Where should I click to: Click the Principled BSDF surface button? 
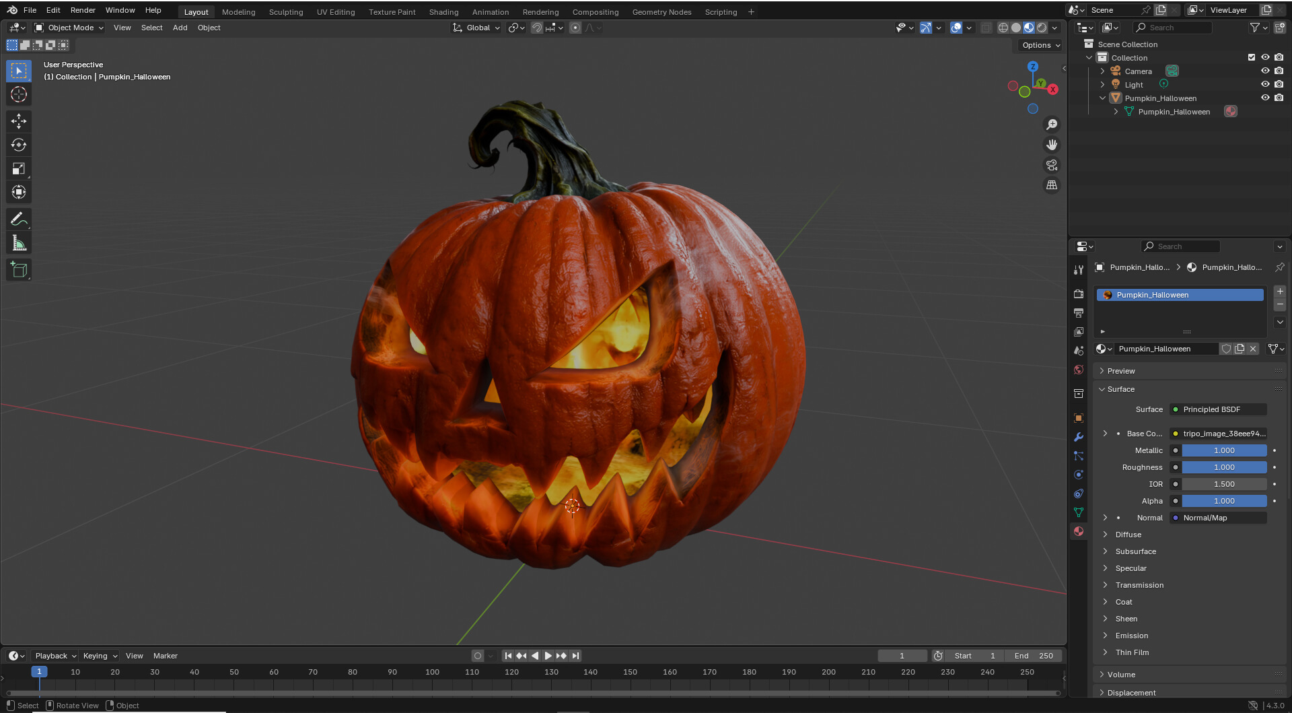[x=1218, y=409]
